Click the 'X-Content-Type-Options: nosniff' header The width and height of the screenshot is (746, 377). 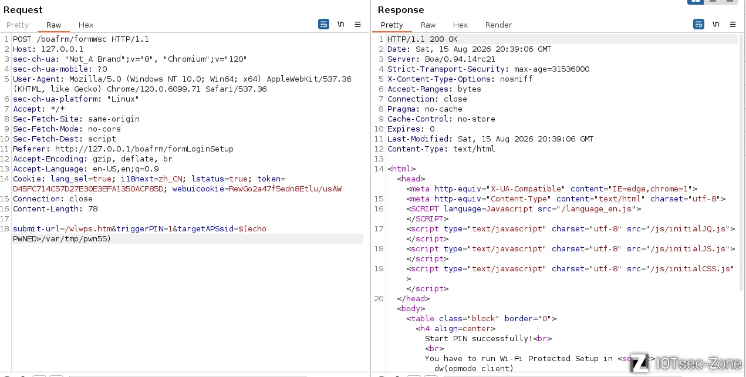tap(460, 79)
